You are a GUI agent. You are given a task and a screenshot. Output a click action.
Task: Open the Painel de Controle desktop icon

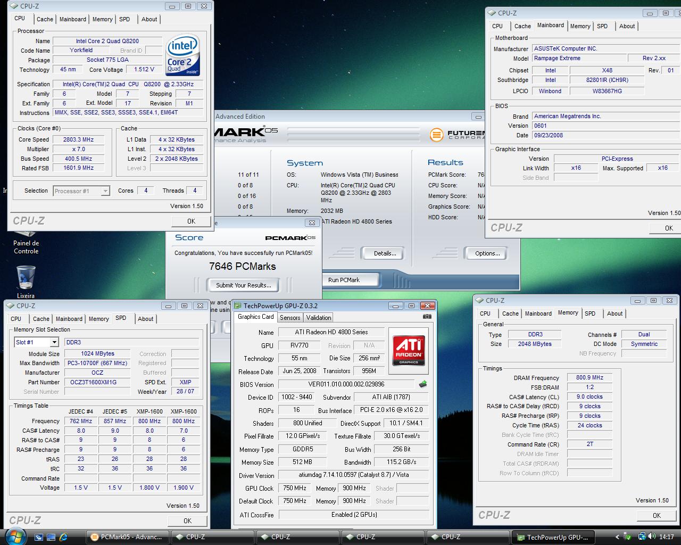(26, 243)
